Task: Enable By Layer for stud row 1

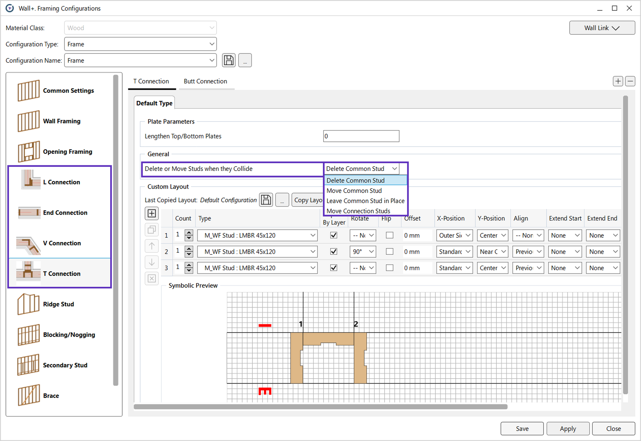Action: 333,235
